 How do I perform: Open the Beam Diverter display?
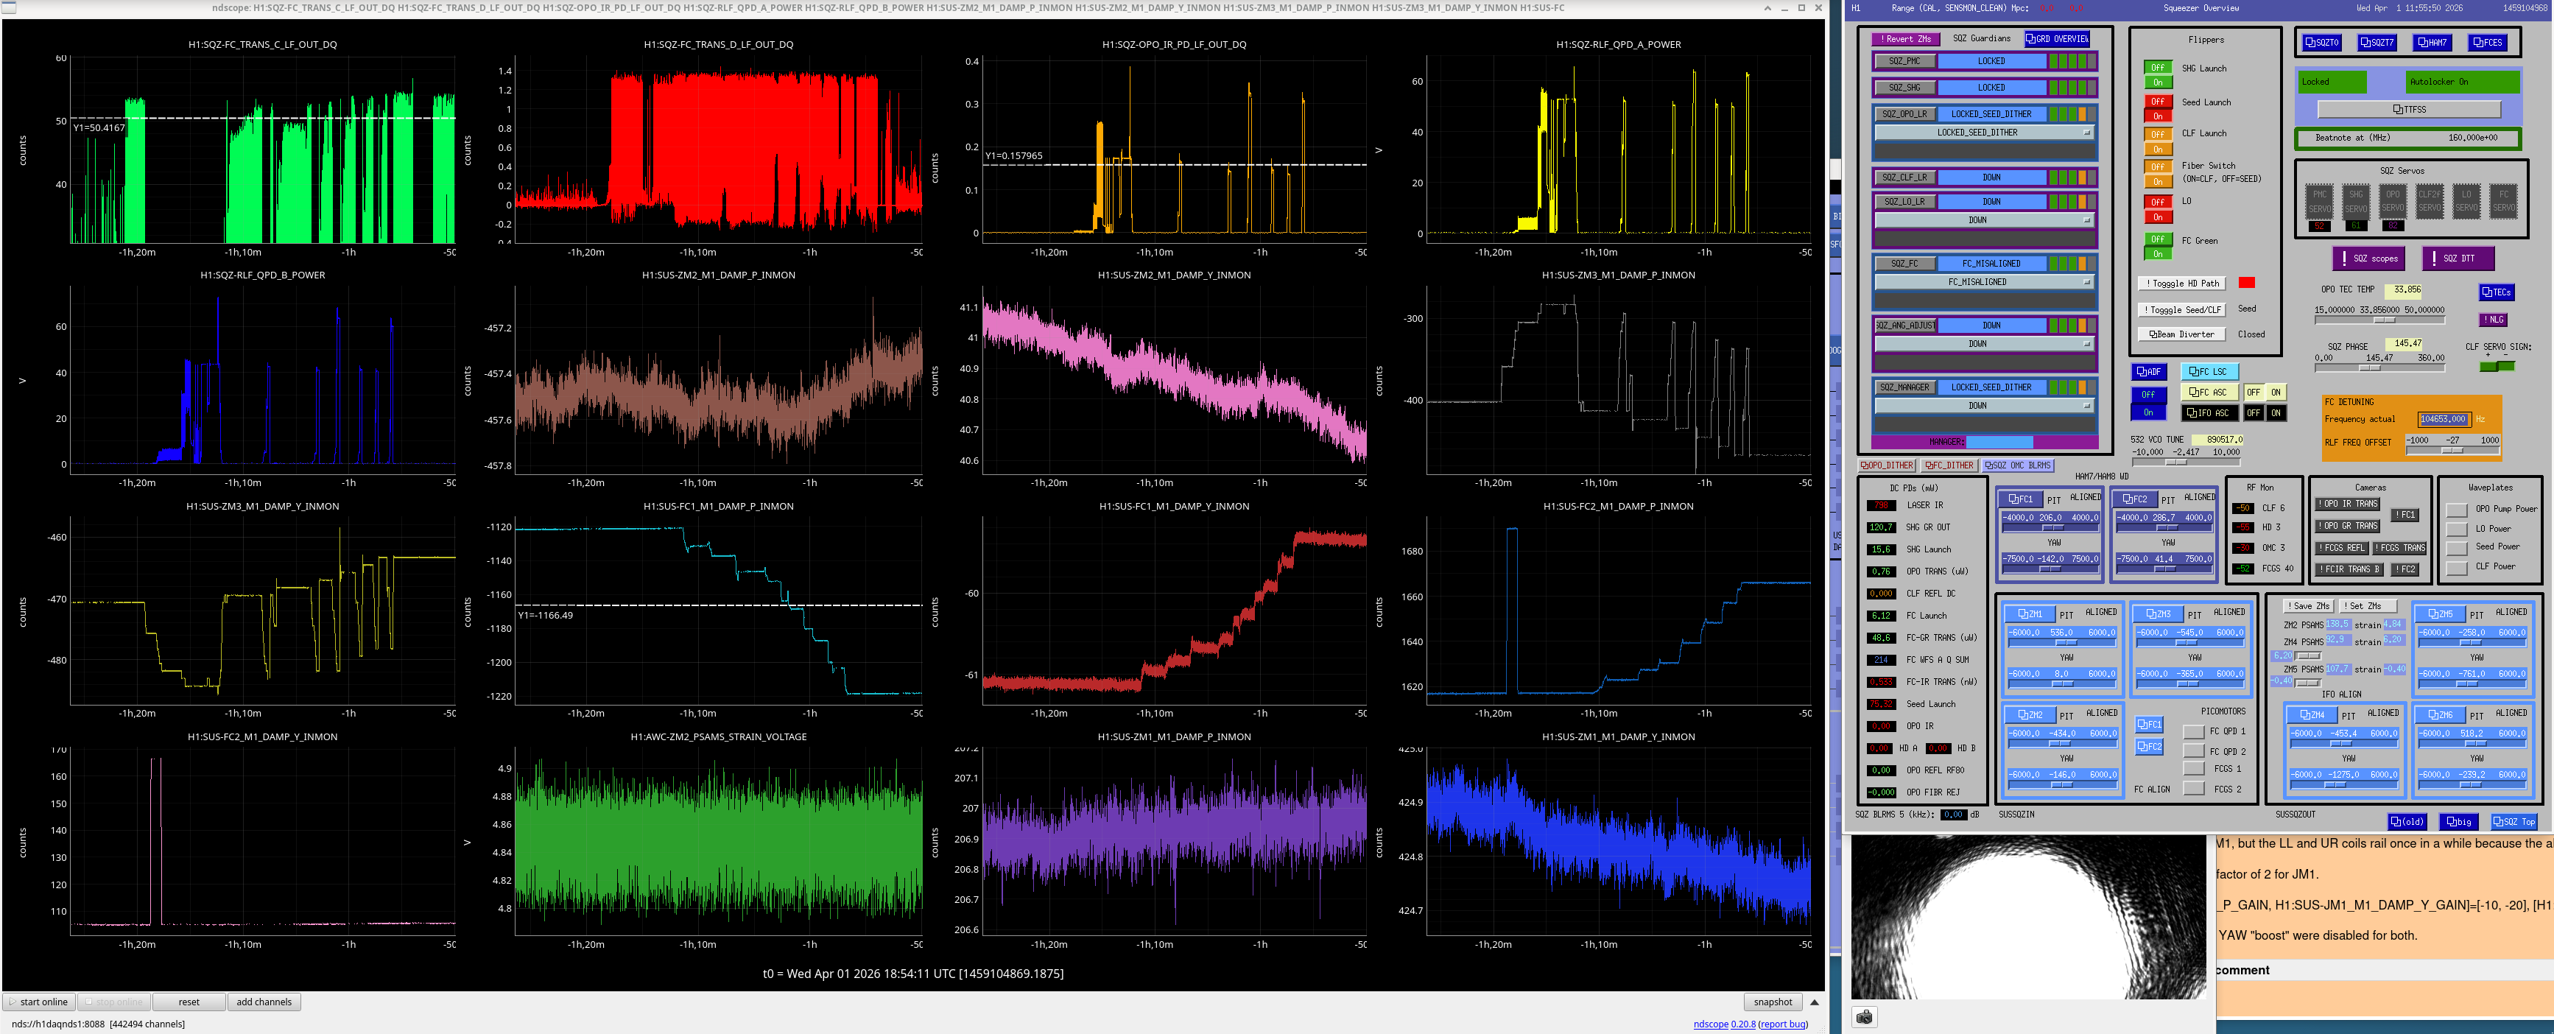pyautogui.click(x=2181, y=335)
